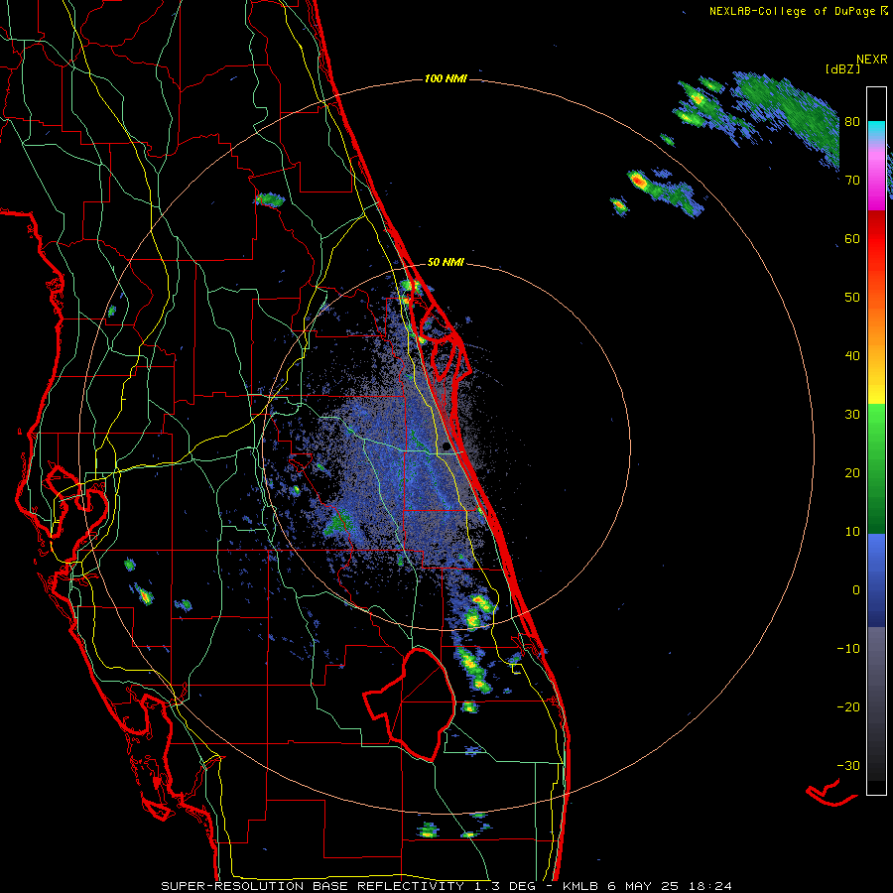
Task: Click the "100 NMI" range ring label
Action: 446,78
